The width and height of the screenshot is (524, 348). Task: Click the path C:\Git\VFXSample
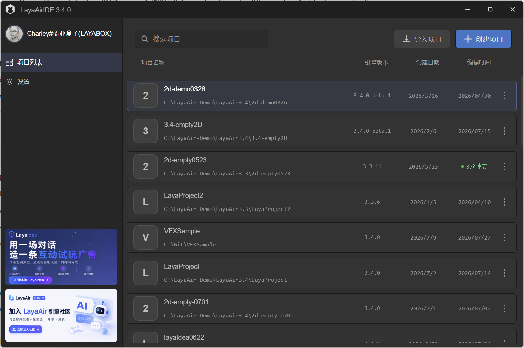tap(190, 245)
